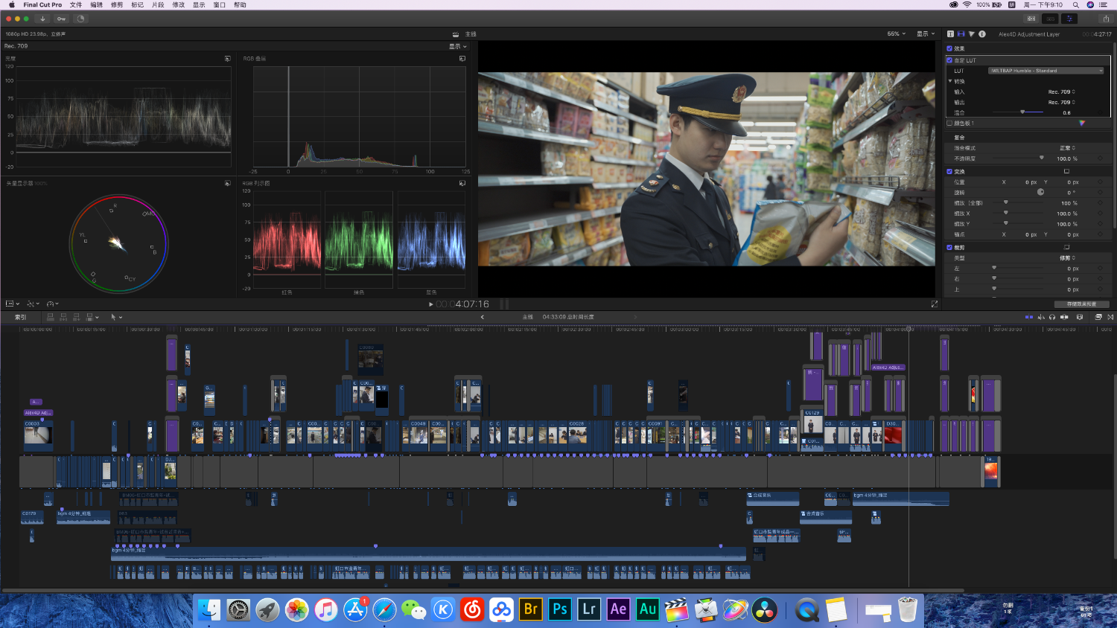1117x628 pixels.
Task: Open the 窗口 menu
Action: point(220,4)
